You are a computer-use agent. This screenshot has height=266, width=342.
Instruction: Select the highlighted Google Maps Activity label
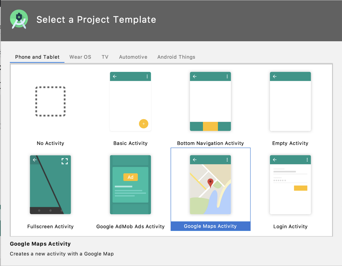tap(210, 226)
